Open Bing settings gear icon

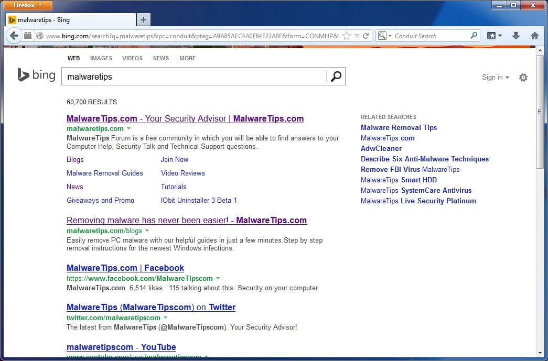(x=523, y=78)
